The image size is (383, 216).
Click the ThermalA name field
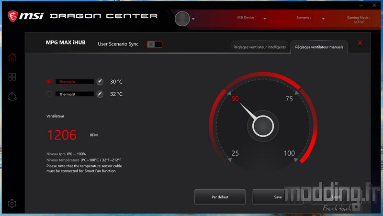tap(75, 82)
